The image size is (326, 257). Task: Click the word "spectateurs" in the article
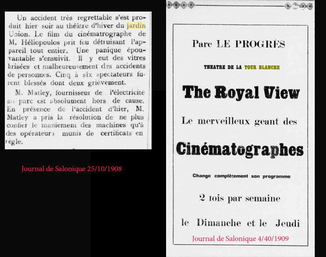pos(114,75)
